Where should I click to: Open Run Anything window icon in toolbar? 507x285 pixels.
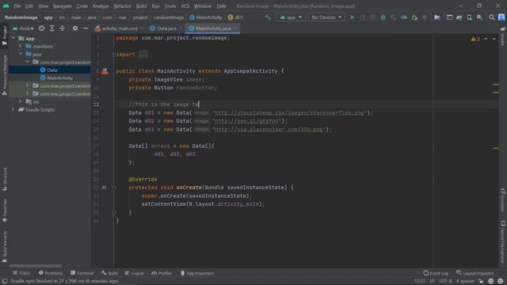[x=449, y=17]
